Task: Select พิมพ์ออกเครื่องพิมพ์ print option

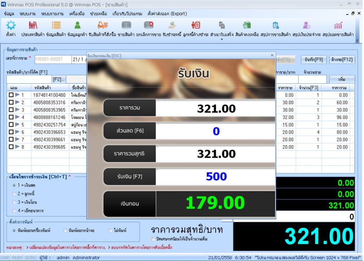Action: point(14,231)
